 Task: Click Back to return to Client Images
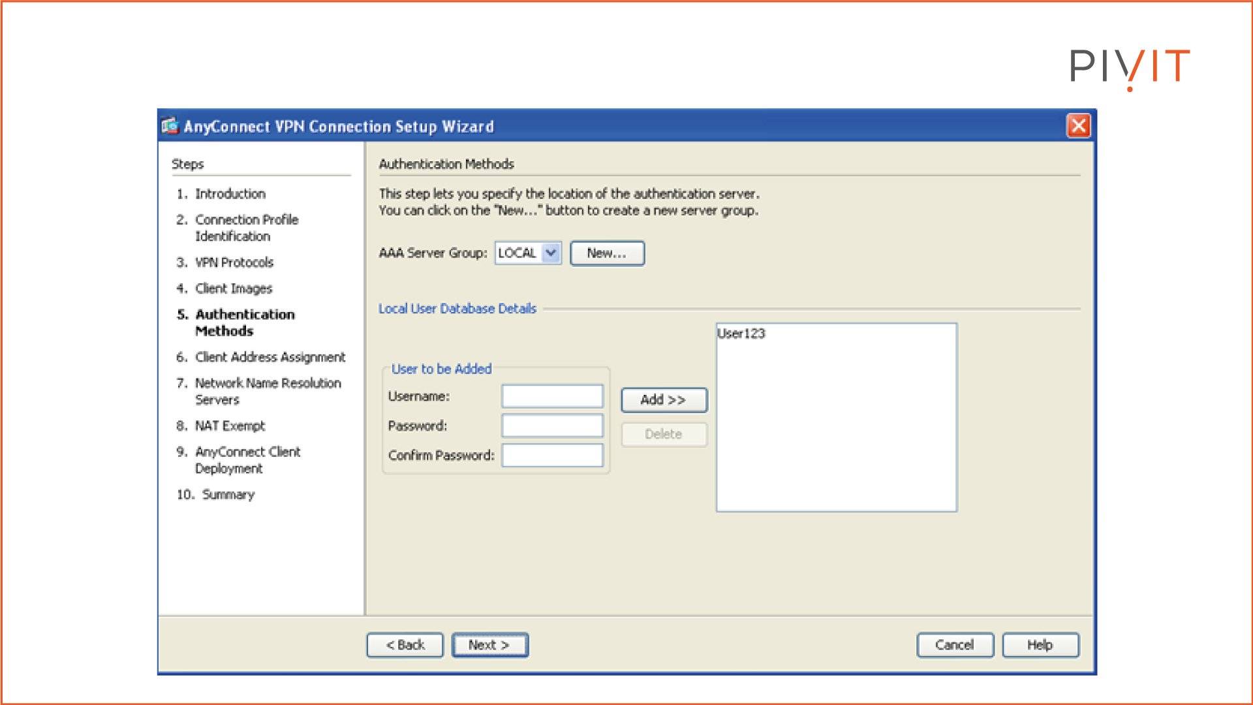[x=405, y=645]
